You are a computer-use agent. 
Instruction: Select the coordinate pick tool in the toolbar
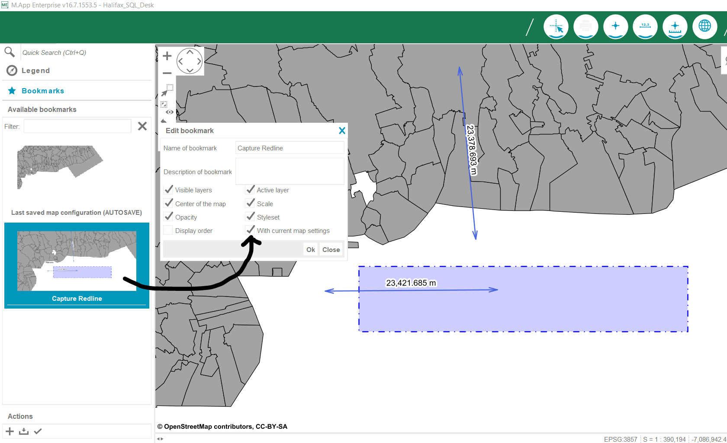[556, 26]
